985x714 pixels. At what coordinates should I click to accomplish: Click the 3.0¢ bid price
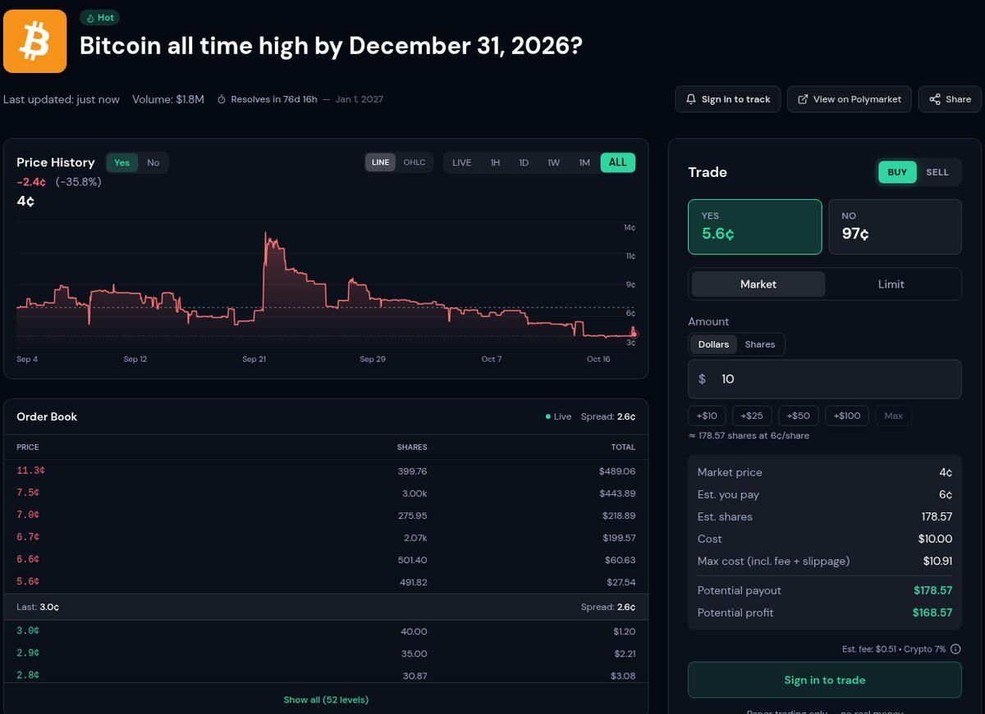point(28,631)
